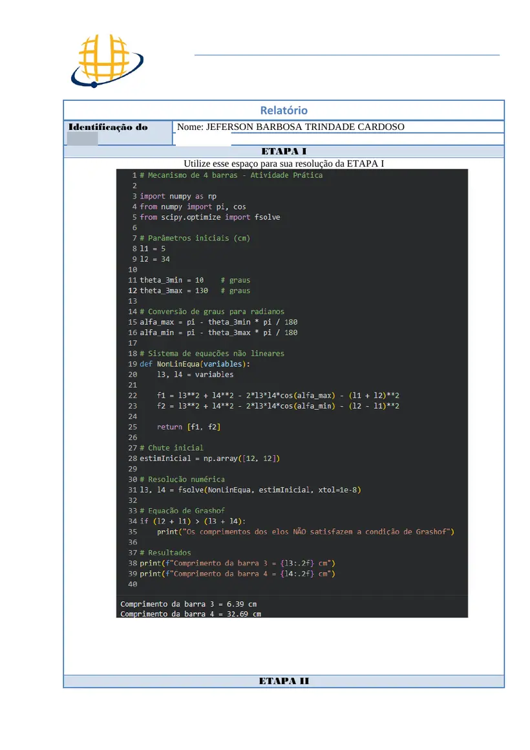The image size is (530, 750).
Task: Click comment '# Sistema de equações não lineares'
Action: coord(212,354)
